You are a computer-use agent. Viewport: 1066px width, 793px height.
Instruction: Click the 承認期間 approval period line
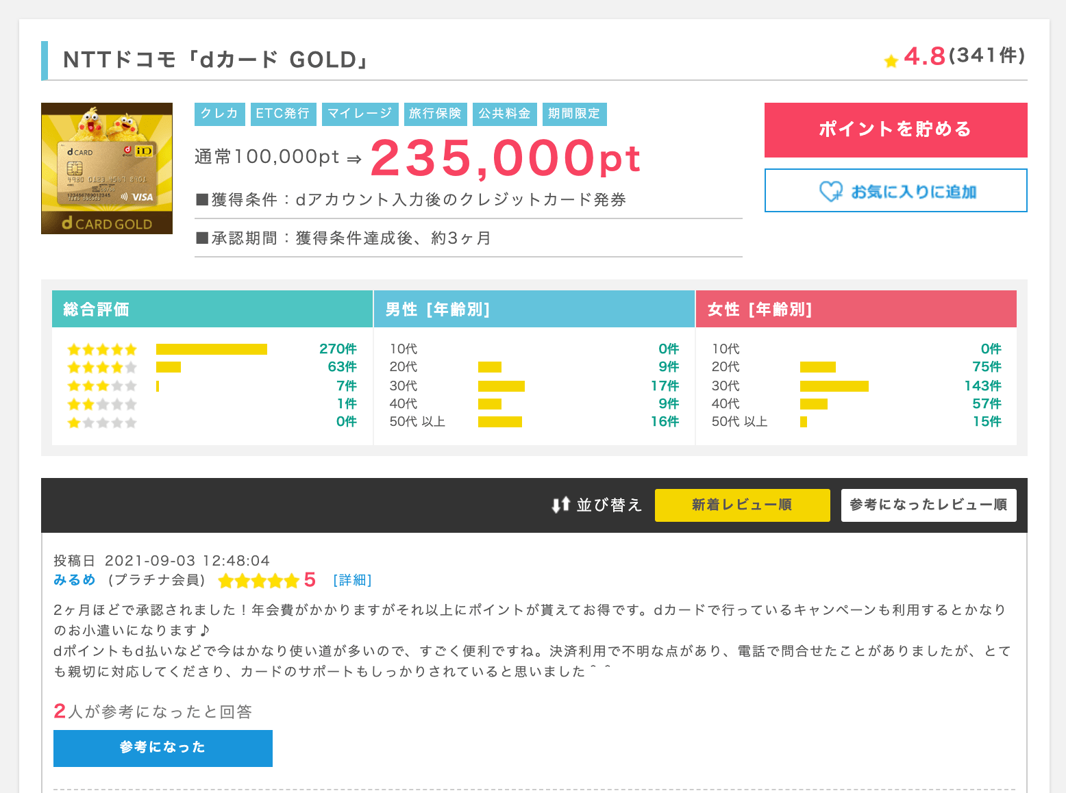[x=343, y=238]
